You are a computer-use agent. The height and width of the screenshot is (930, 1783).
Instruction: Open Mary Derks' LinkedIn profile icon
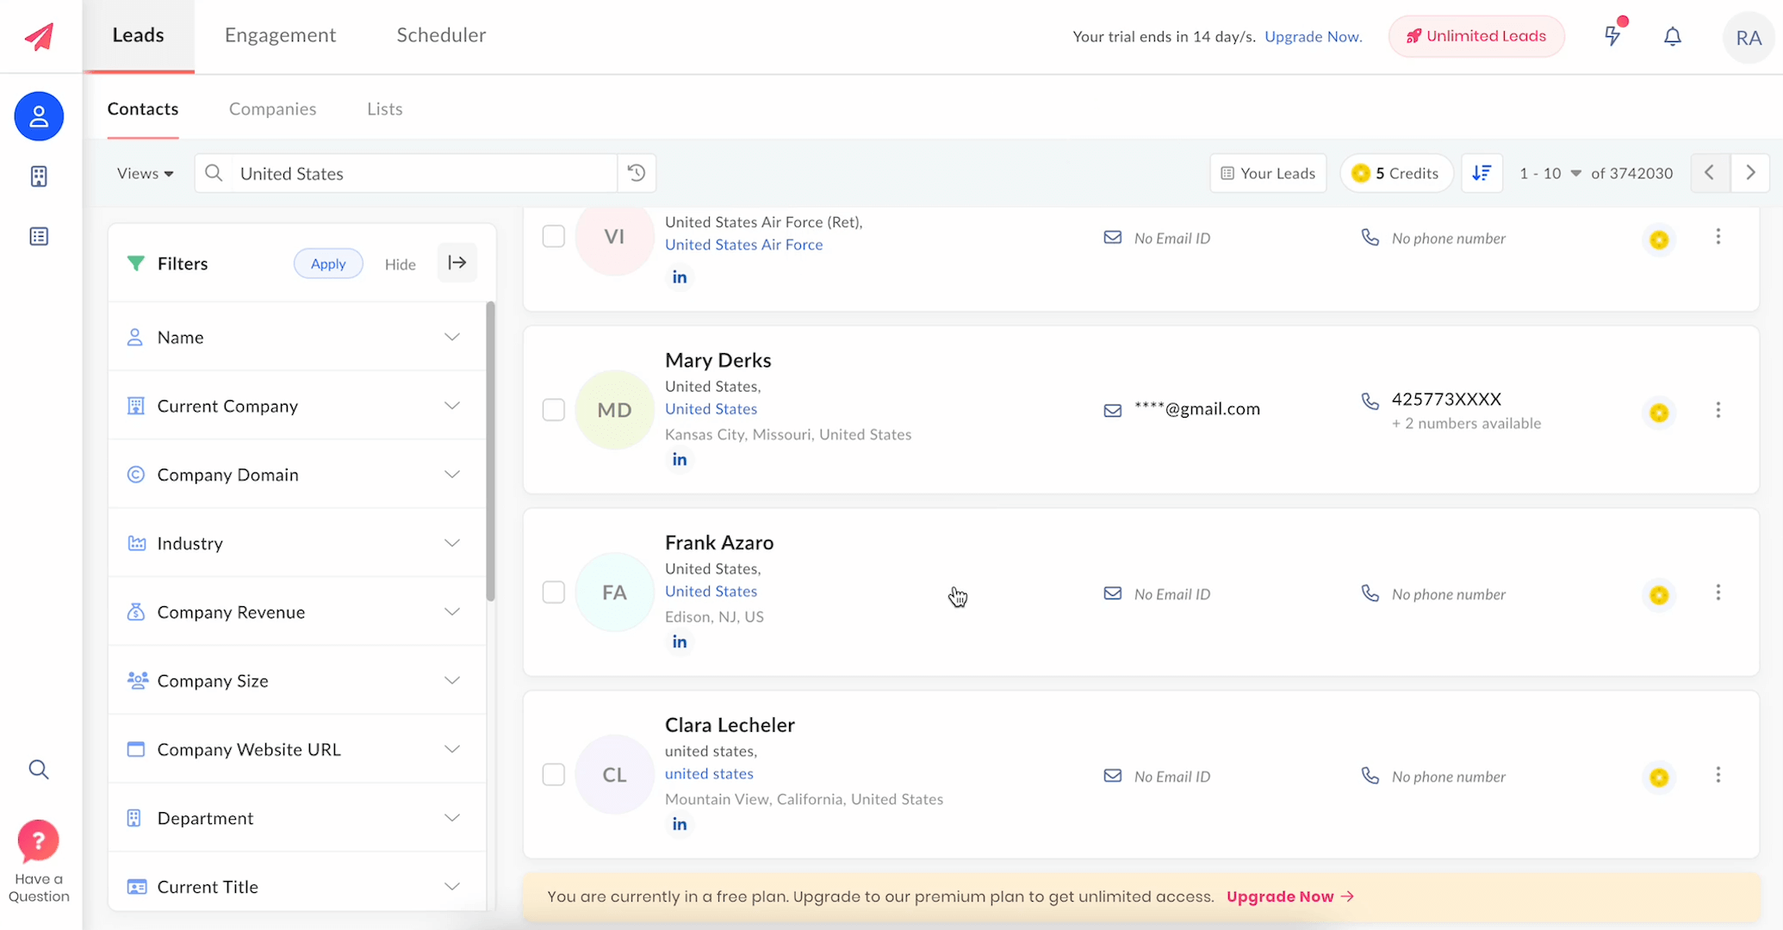click(x=680, y=459)
